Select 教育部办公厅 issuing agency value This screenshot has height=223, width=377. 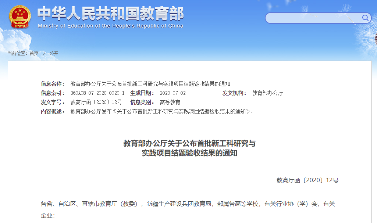pyautogui.click(x=268, y=93)
